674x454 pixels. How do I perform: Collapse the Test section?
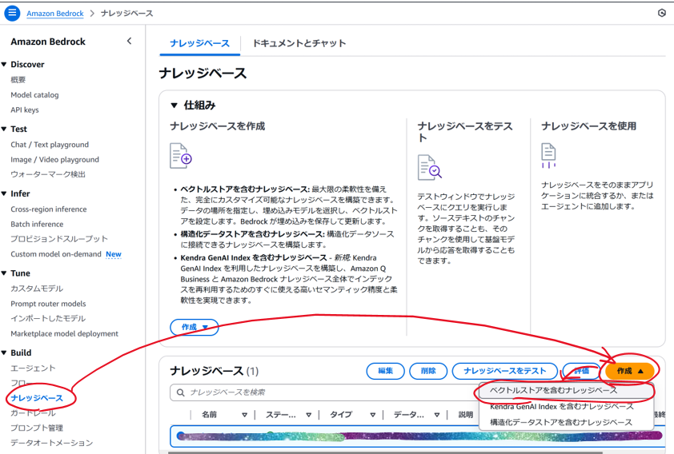(4, 129)
